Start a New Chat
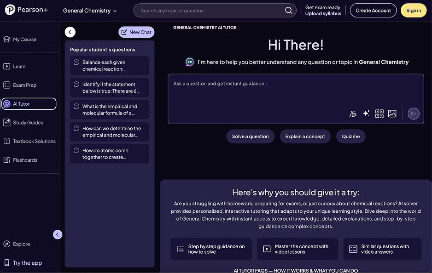 tap(136, 32)
